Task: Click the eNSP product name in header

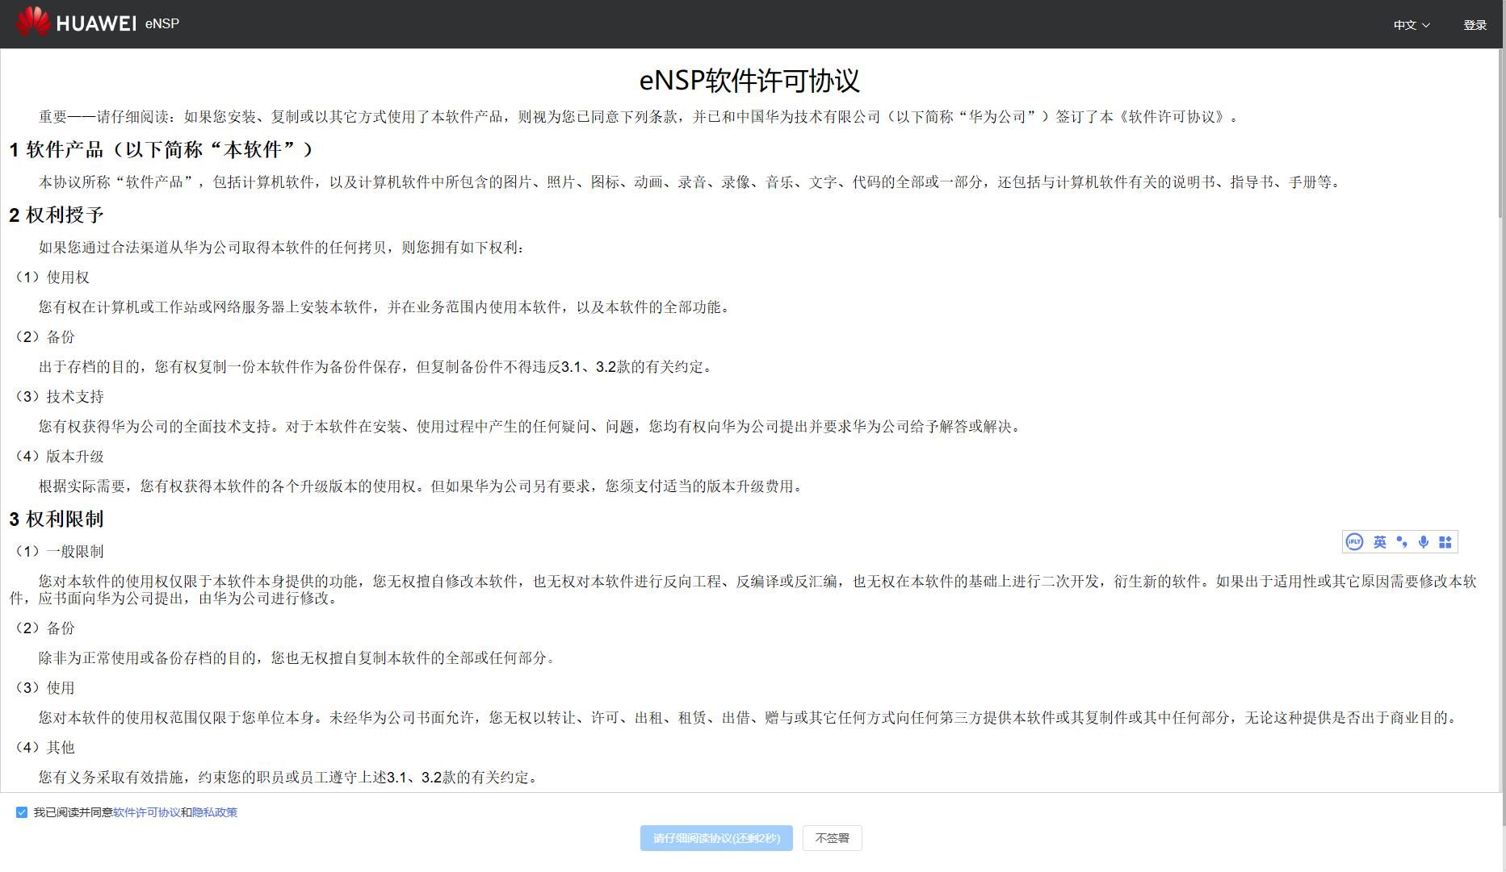Action: (162, 24)
